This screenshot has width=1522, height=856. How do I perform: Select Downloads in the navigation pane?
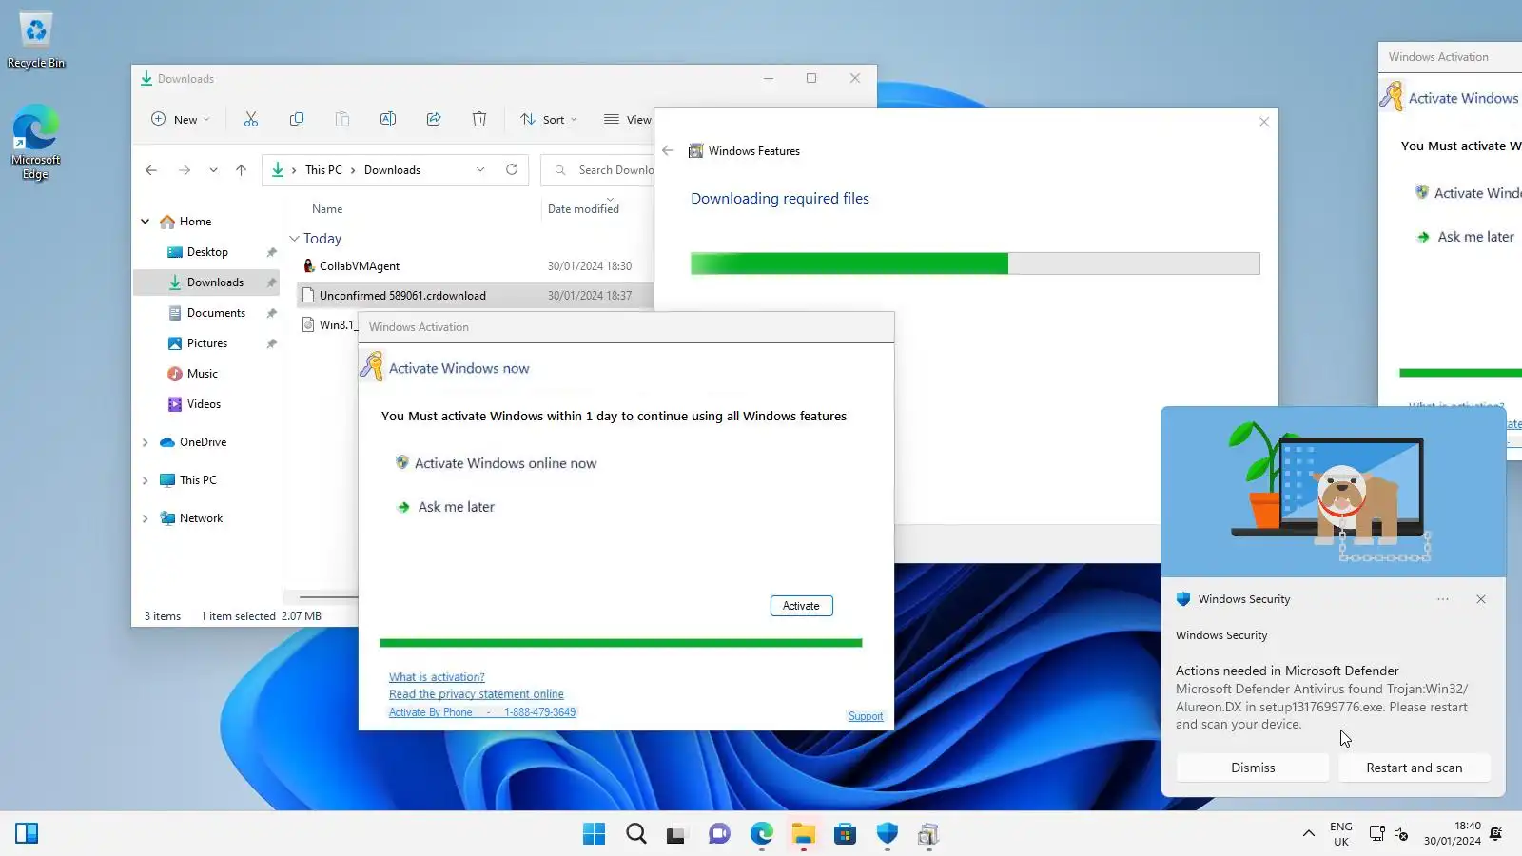206,282
